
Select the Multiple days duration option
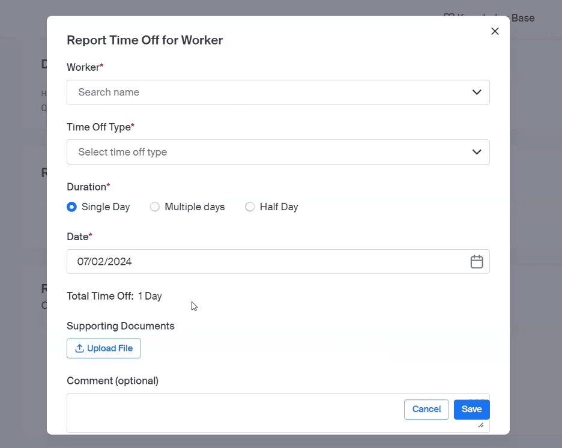pos(155,207)
